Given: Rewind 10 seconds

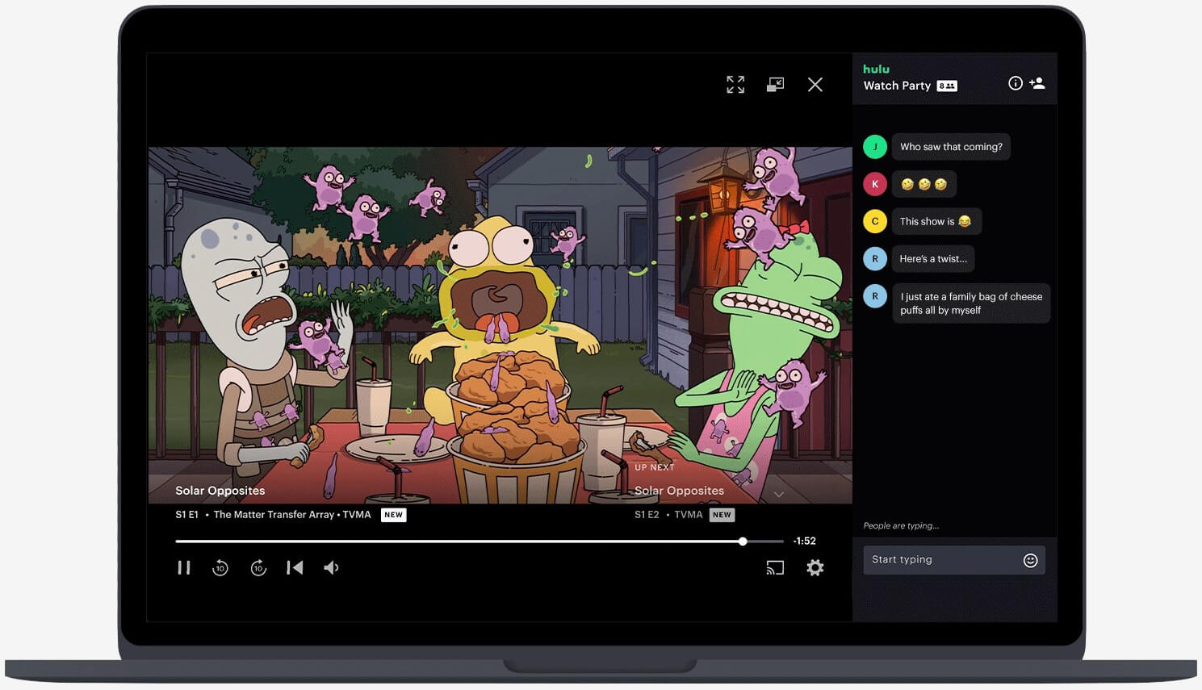Looking at the screenshot, I should point(220,568).
